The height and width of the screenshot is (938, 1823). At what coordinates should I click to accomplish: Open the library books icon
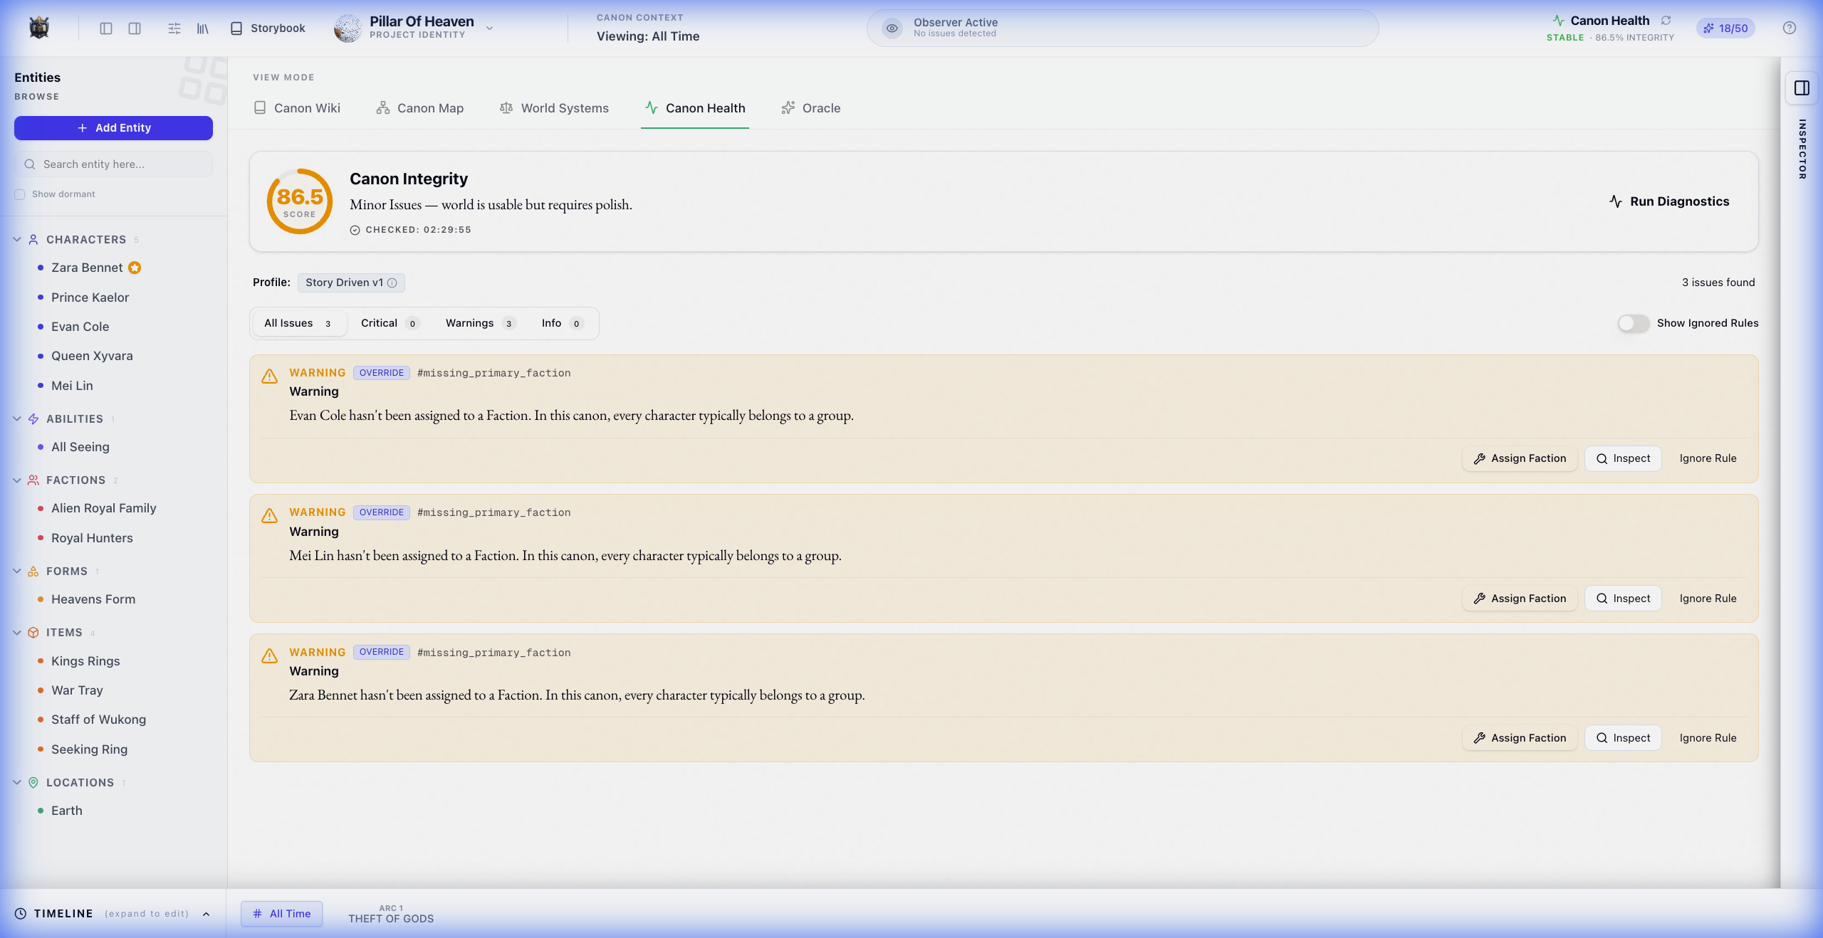(203, 28)
